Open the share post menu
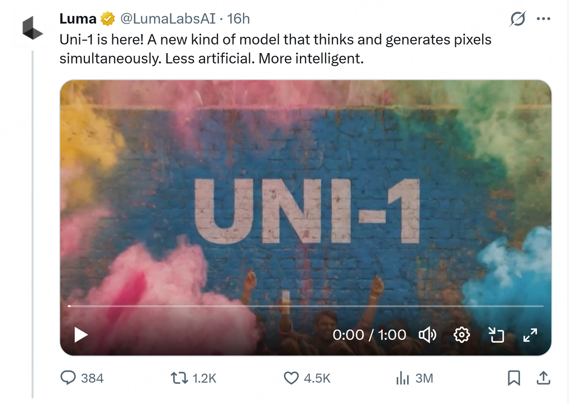The width and height of the screenshot is (572, 404). pos(542,378)
